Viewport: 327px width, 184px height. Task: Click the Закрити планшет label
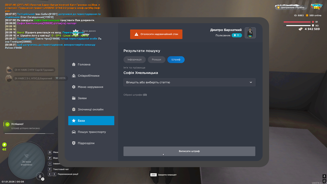pos(167,175)
